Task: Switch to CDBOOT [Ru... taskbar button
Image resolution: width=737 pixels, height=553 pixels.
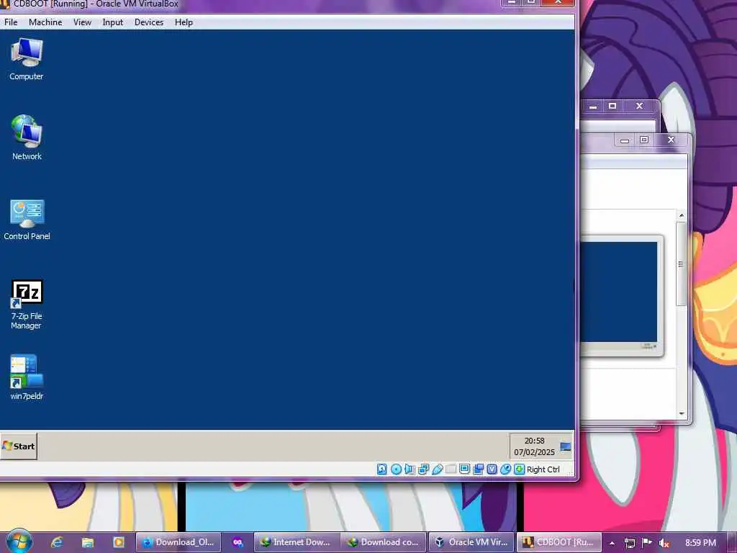Action: [559, 542]
